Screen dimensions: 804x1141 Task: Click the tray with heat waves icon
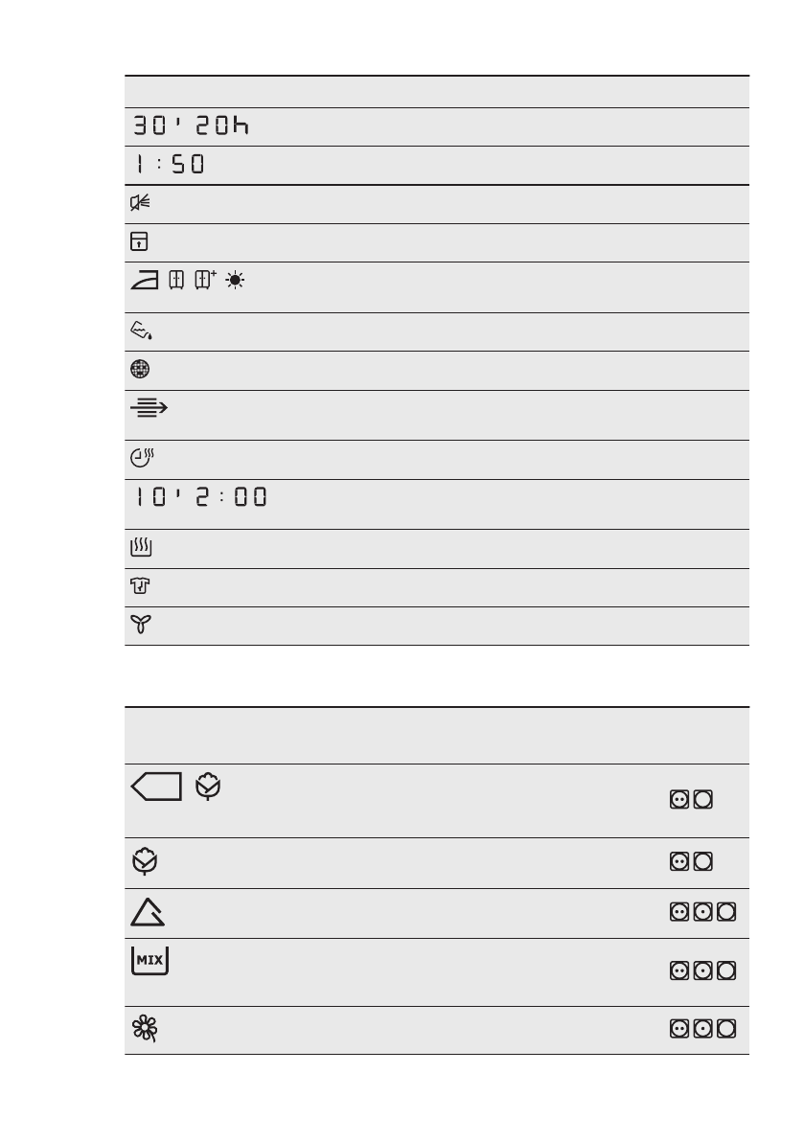[x=140, y=548]
